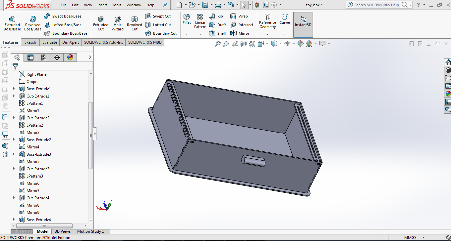The height and width of the screenshot is (241, 451).
Task: Select the Revolved Boss/Base tool
Action: point(33,23)
